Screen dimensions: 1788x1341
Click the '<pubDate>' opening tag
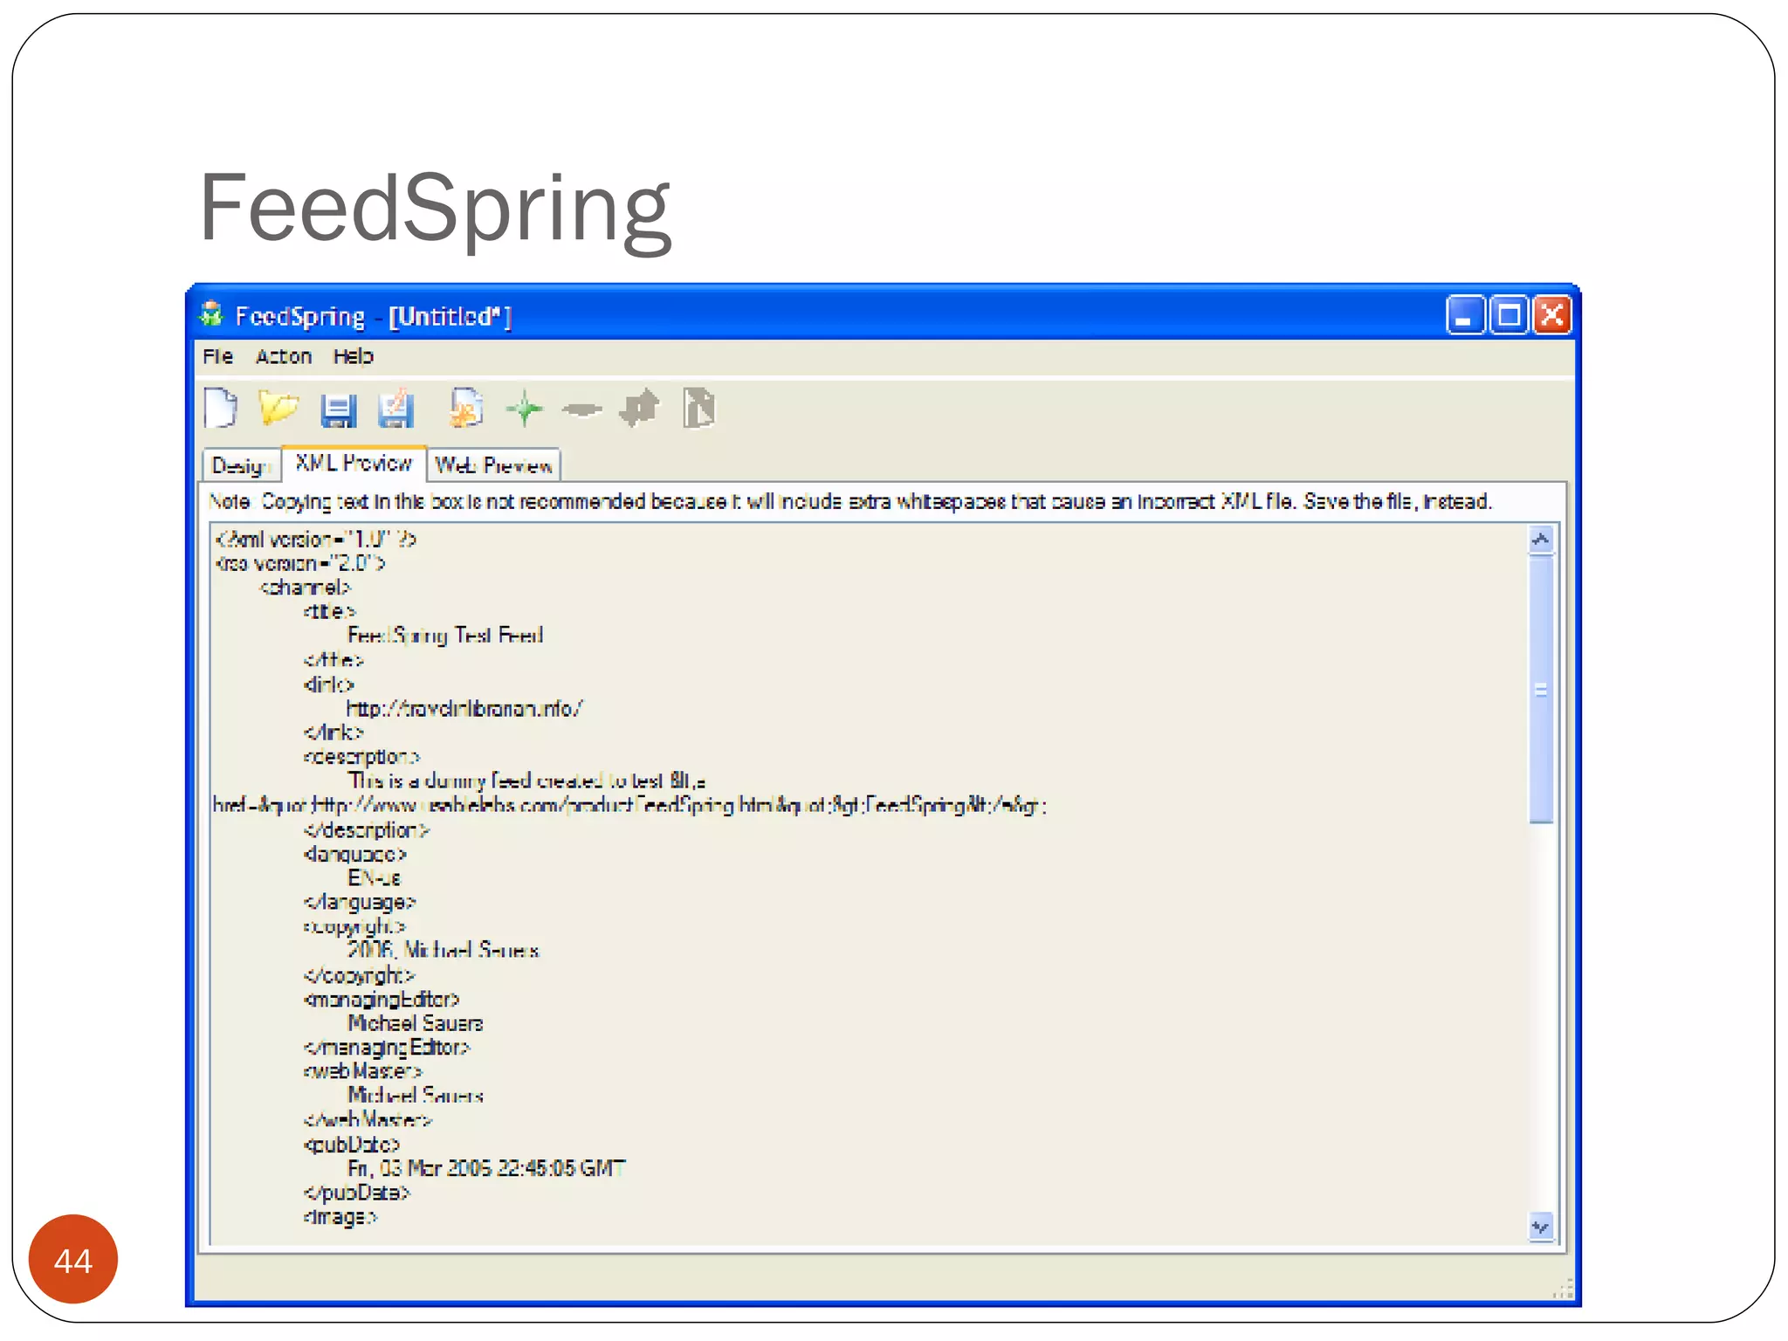point(352,1144)
